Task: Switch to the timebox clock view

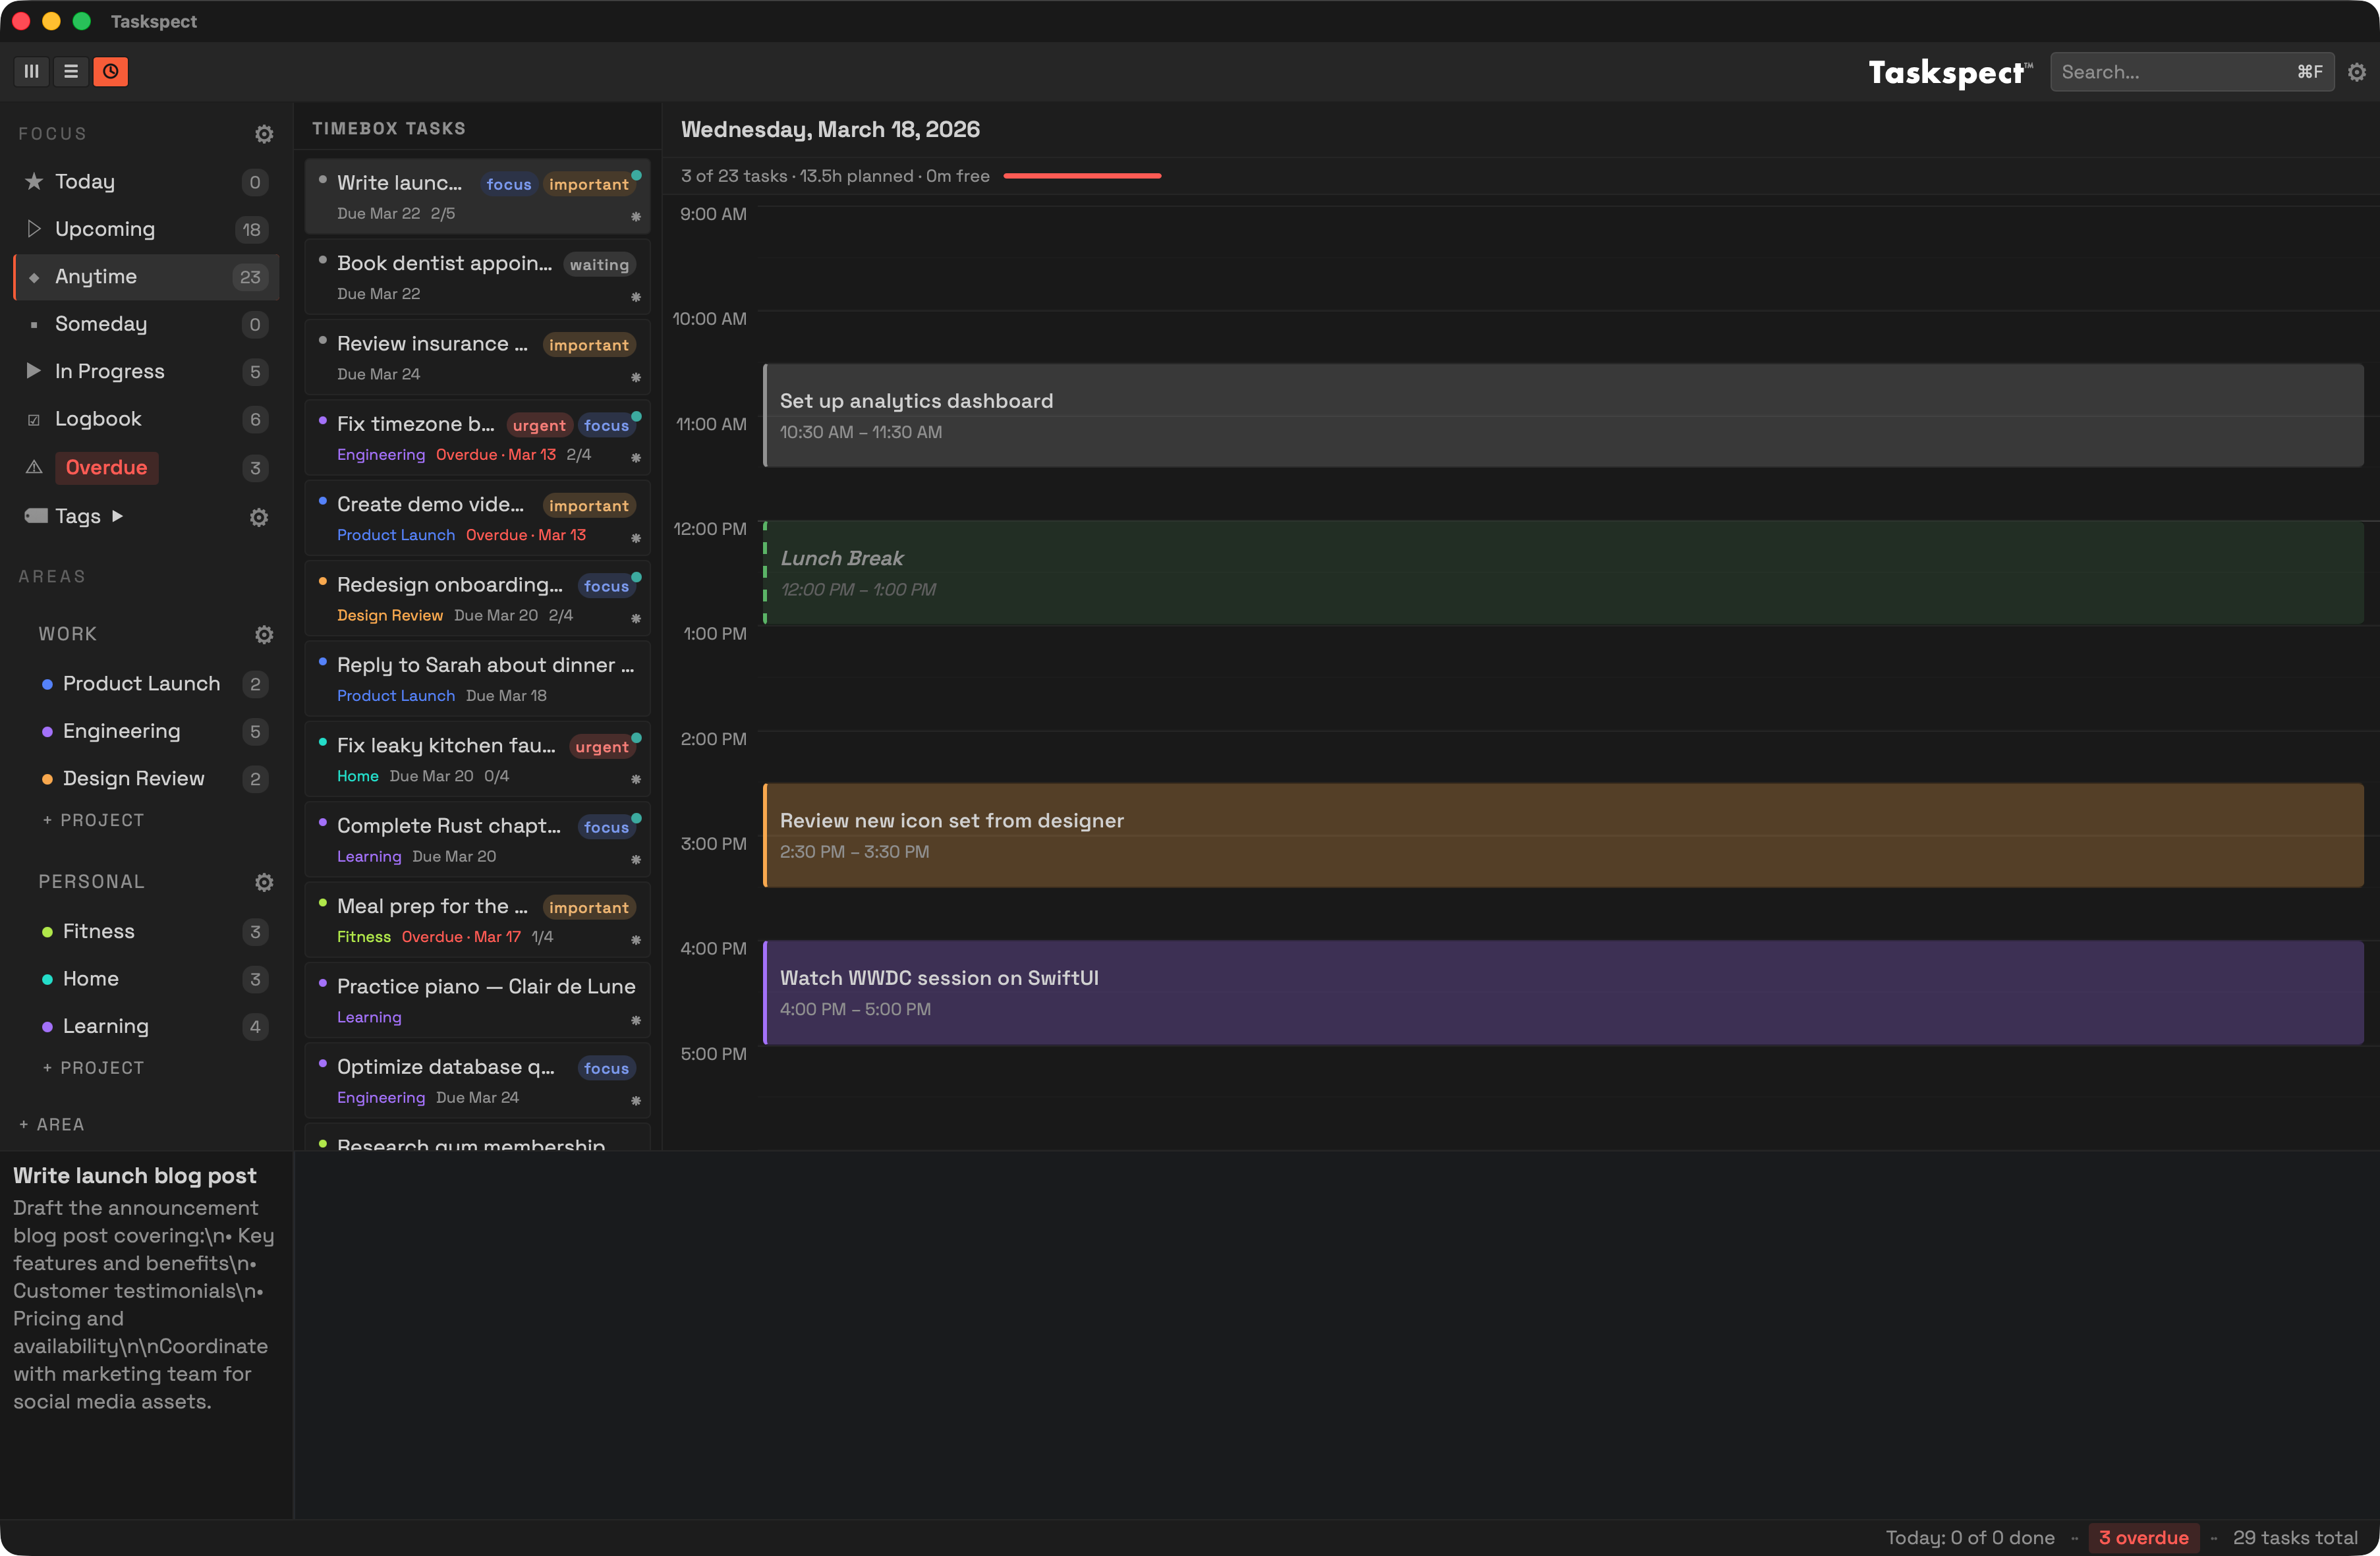Action: coord(110,71)
